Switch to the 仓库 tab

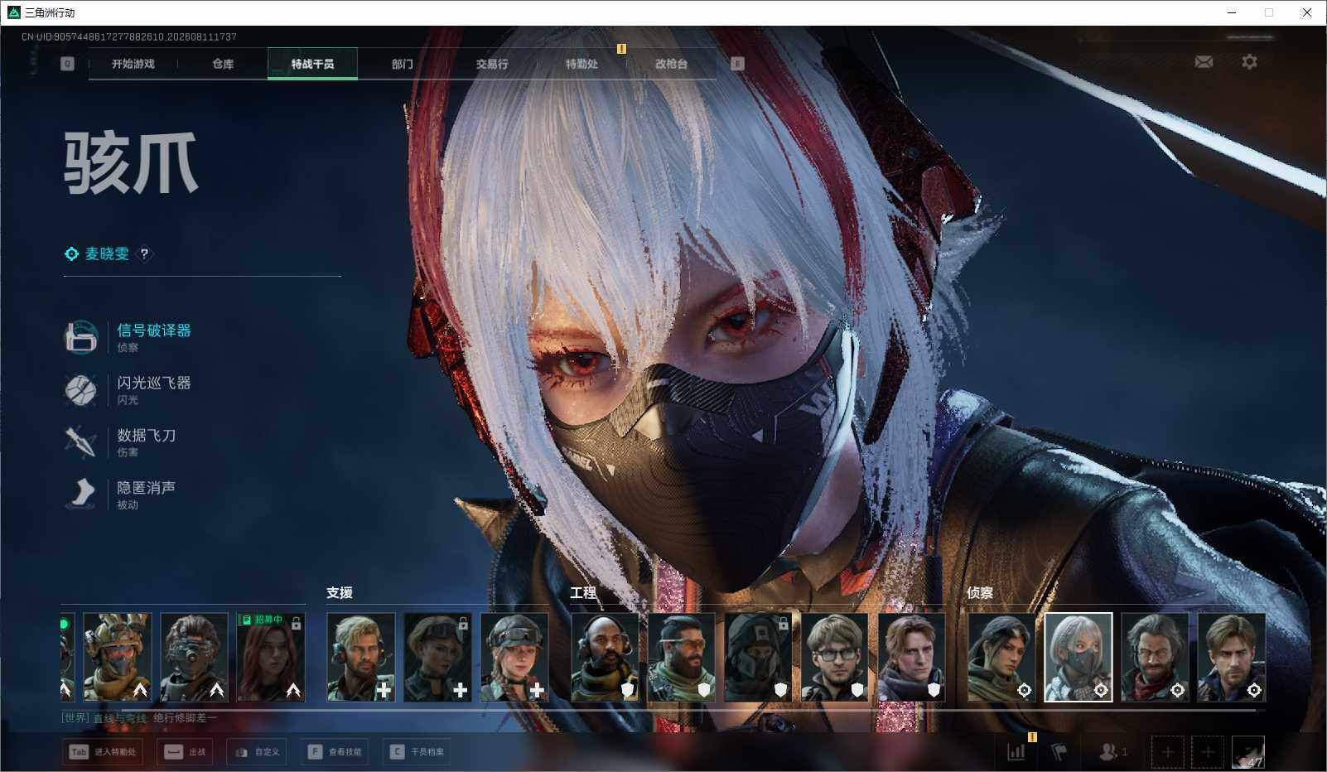(223, 64)
